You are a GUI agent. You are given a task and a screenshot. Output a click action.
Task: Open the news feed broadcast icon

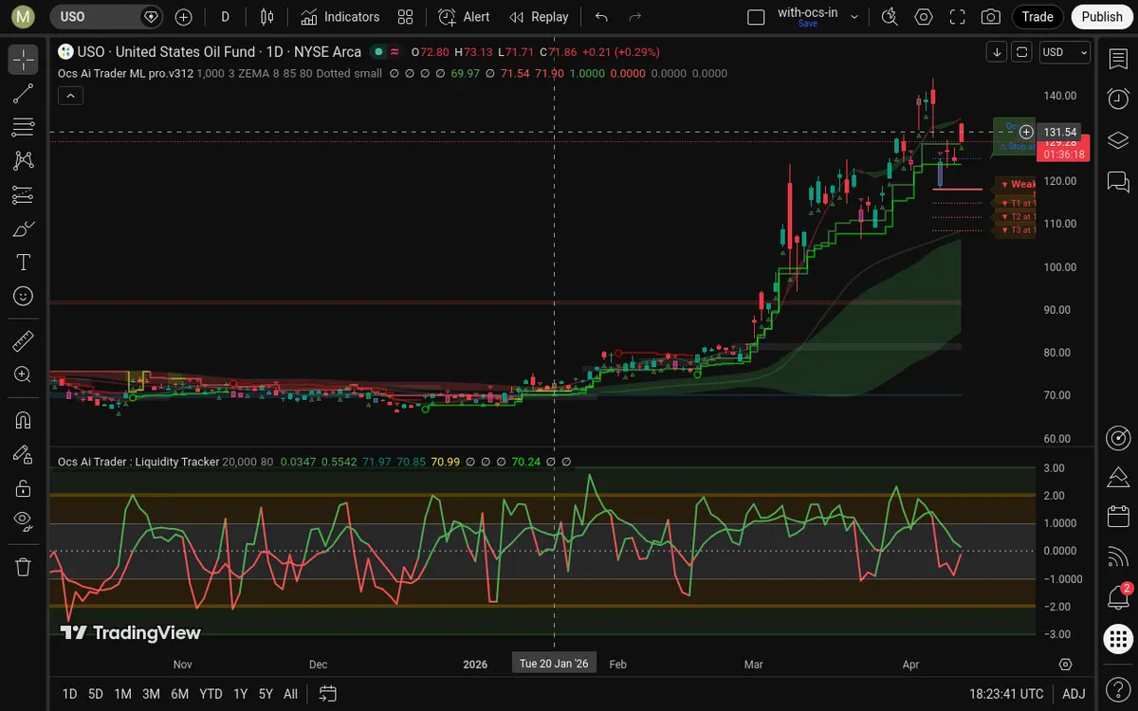(x=1118, y=557)
